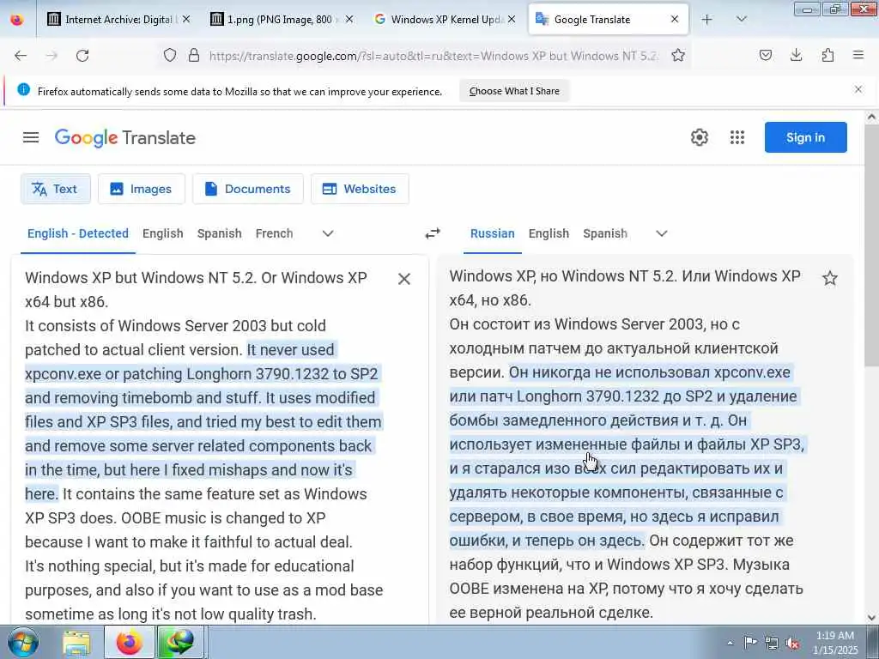The width and height of the screenshot is (879, 659).
Task: Dismiss the Firefox data notification bar
Action: coord(858,89)
